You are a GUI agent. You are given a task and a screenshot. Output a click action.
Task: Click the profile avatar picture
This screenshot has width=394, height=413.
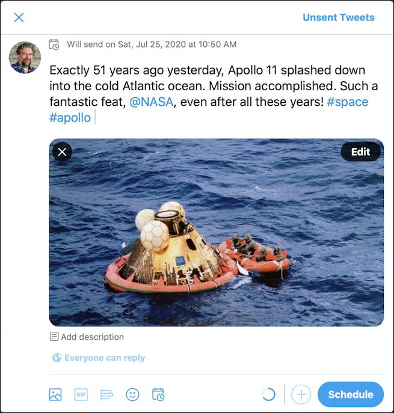pos(25,57)
